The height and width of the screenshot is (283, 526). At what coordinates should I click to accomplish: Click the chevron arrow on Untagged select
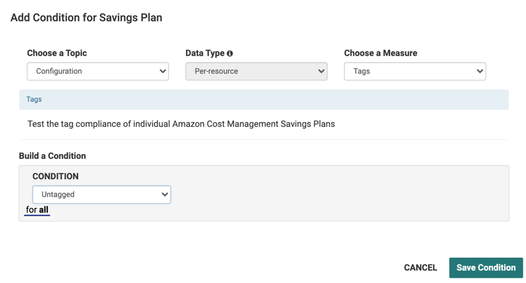pyautogui.click(x=165, y=194)
